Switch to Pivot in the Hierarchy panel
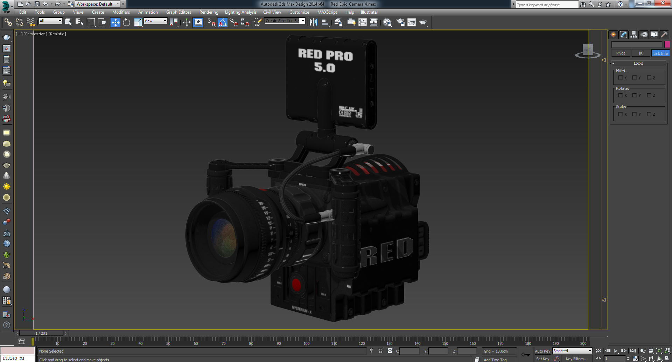 coord(620,53)
